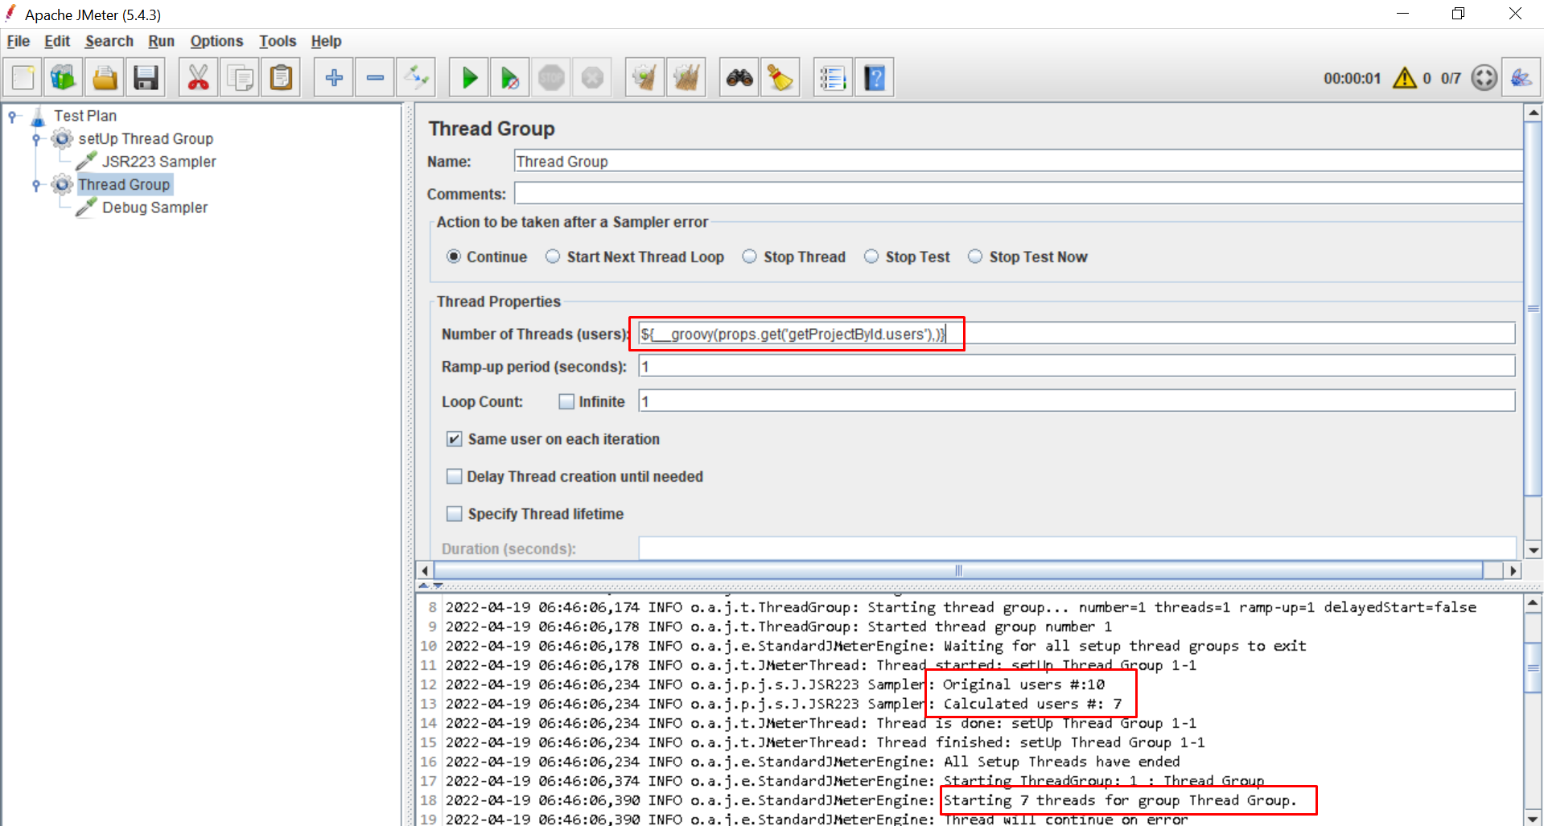Check Delay Thread creation until needed
The image size is (1544, 826).
coord(455,476)
